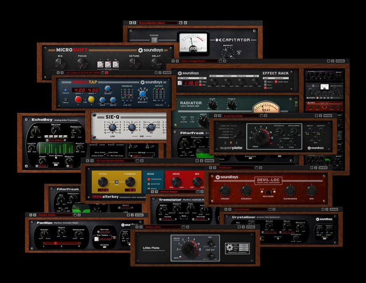
Task: Click Bypass on the Effect Rack
Action: [x=340, y=61]
